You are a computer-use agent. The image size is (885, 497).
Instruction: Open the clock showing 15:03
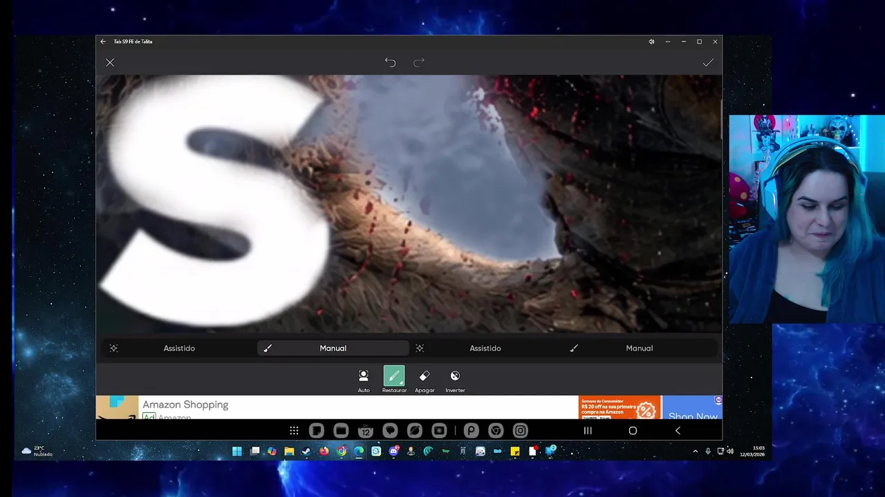pyautogui.click(x=752, y=451)
